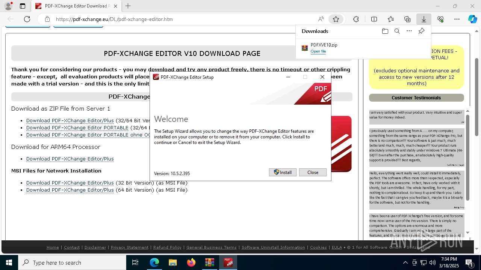The width and height of the screenshot is (481, 270).
Task: Click Download Editor PORTABLE ohne OCR link
Action: [x=88, y=135]
